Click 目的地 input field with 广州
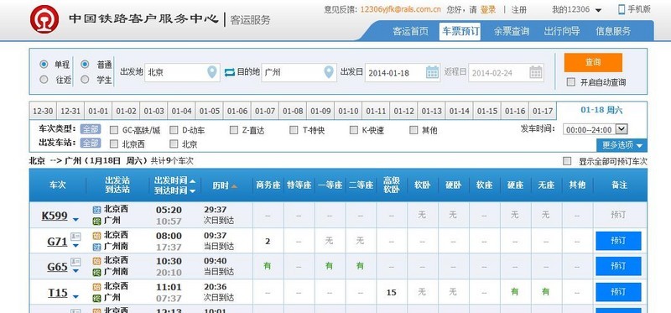Screen dimensions: 671x313 [x=299, y=72]
